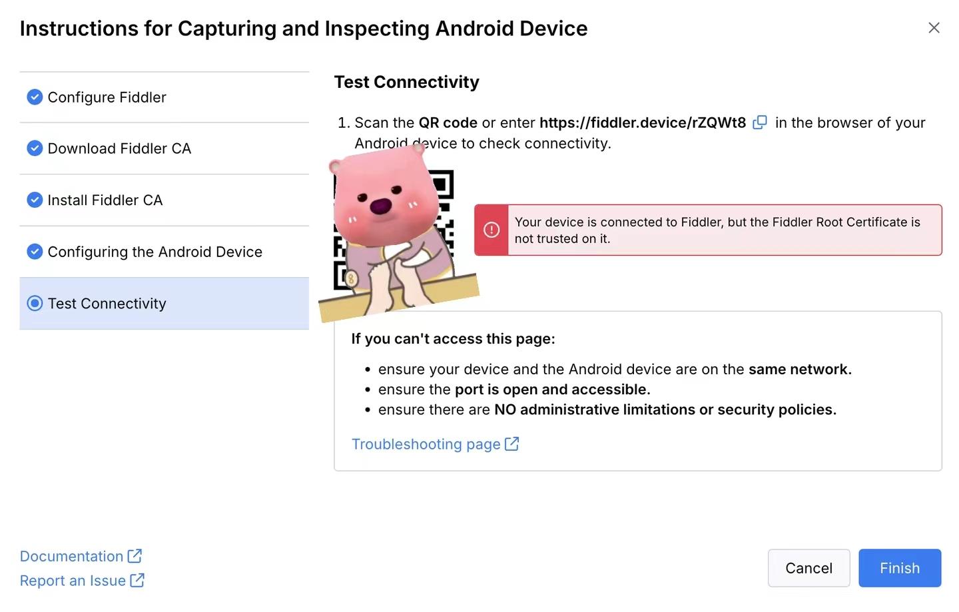Open the Troubleshooting page link

click(426, 444)
